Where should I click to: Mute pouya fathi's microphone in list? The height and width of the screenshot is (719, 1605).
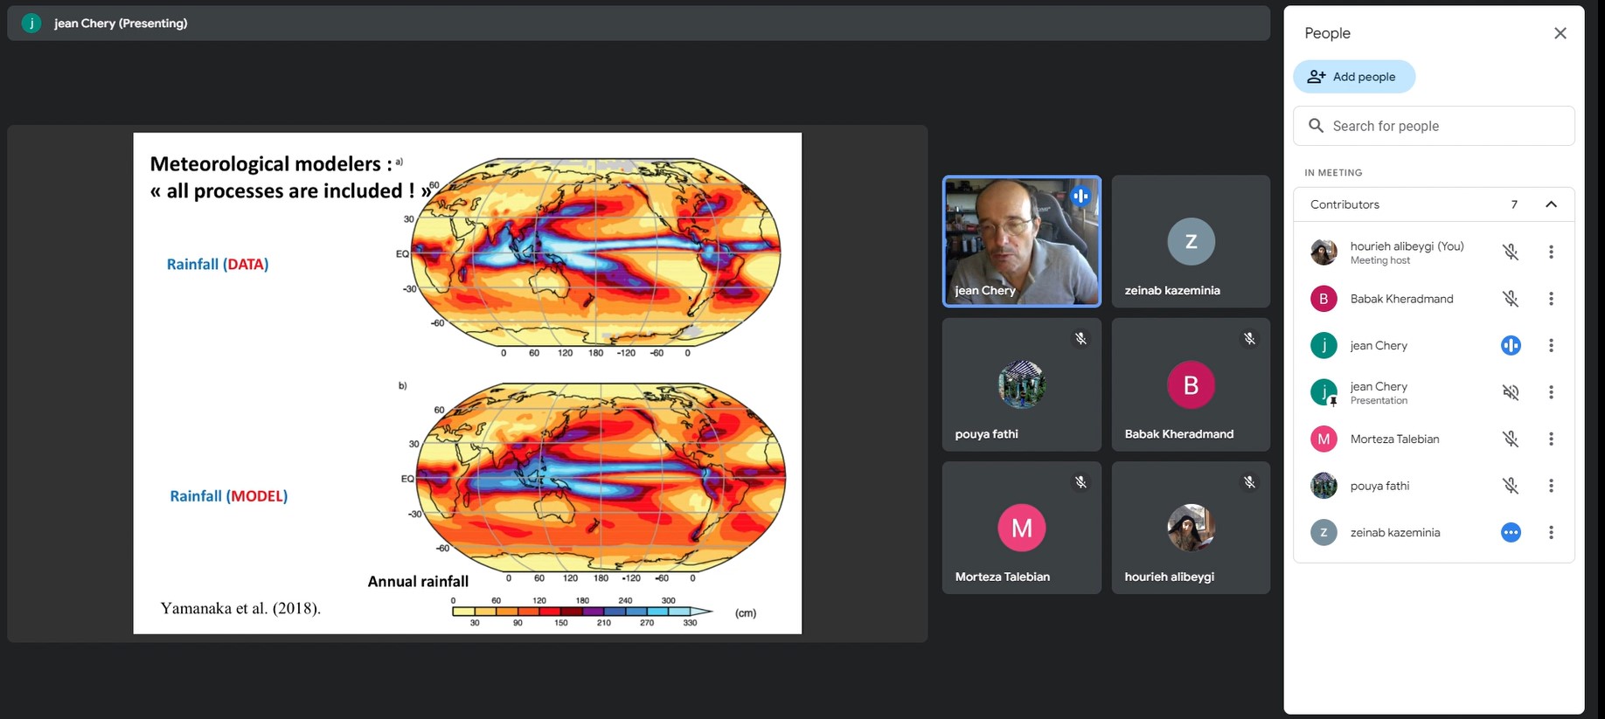(x=1510, y=486)
